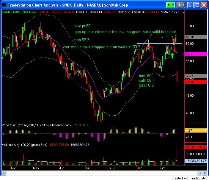Image resolution: width=209 pixels, height=180 pixels.
Task: Click the scroll left arrow on horizontal scrollbar
Action: tap(4, 173)
